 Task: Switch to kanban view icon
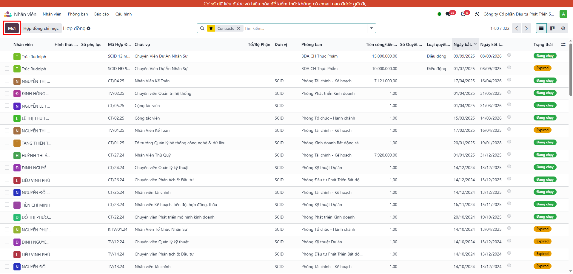coord(552,28)
